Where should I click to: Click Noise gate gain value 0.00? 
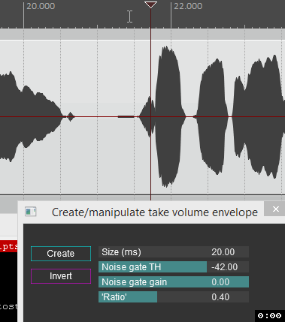pos(220,282)
